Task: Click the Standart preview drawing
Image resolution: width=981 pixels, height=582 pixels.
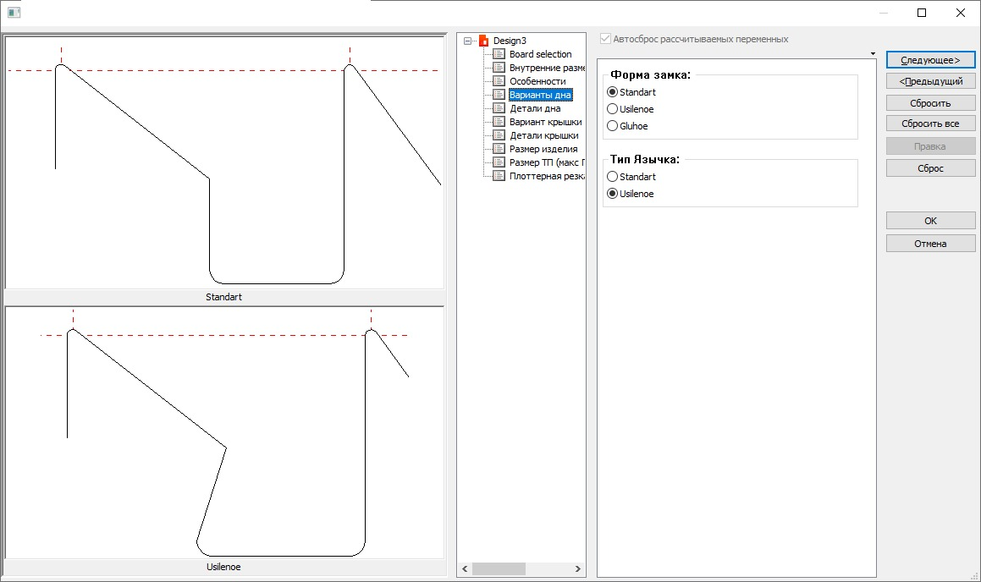Action: click(x=224, y=162)
